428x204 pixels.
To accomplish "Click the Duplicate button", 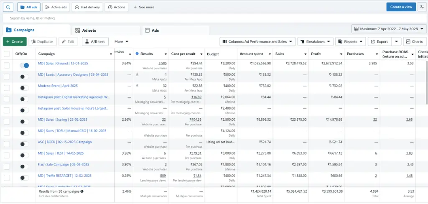I will [42, 41].
